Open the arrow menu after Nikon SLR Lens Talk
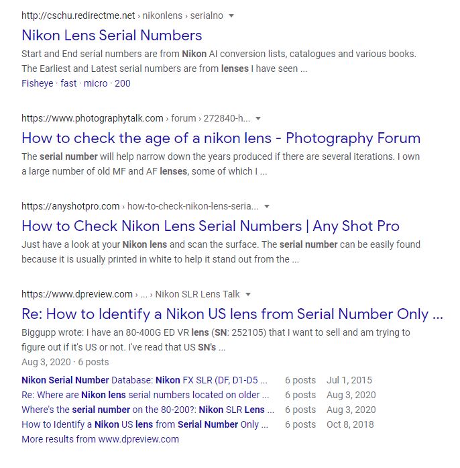This screenshot has height=468, width=460. 247,295
